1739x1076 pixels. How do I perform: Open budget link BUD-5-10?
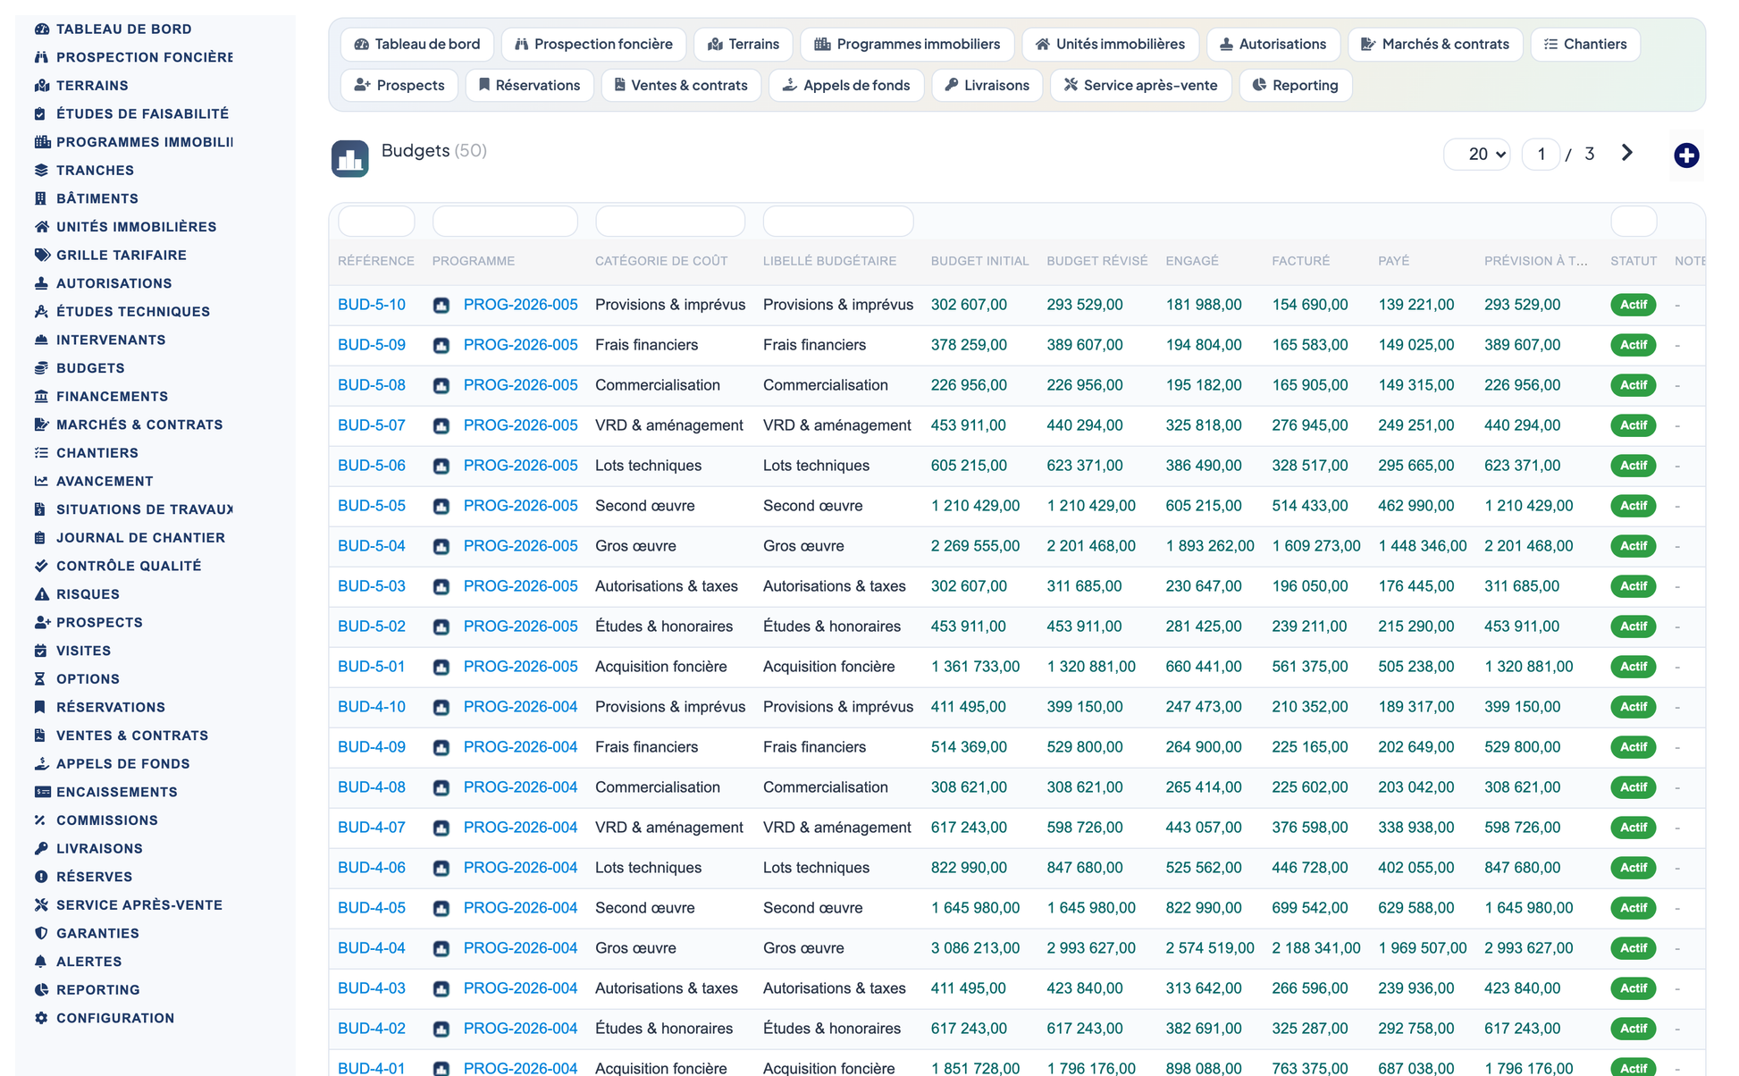pyautogui.click(x=372, y=305)
